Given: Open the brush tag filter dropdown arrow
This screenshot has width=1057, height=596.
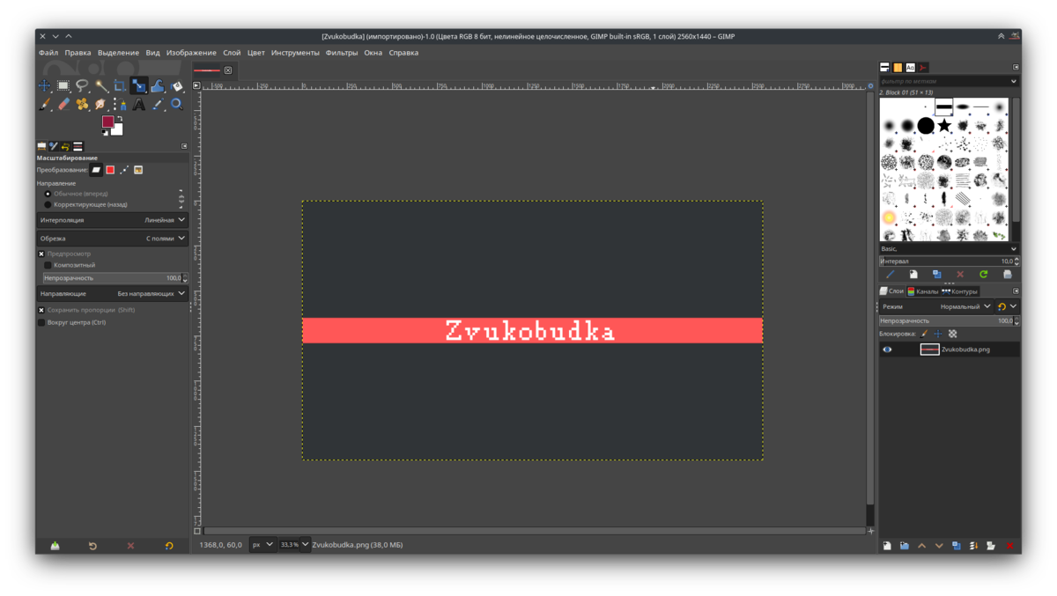Looking at the screenshot, I should [1014, 81].
